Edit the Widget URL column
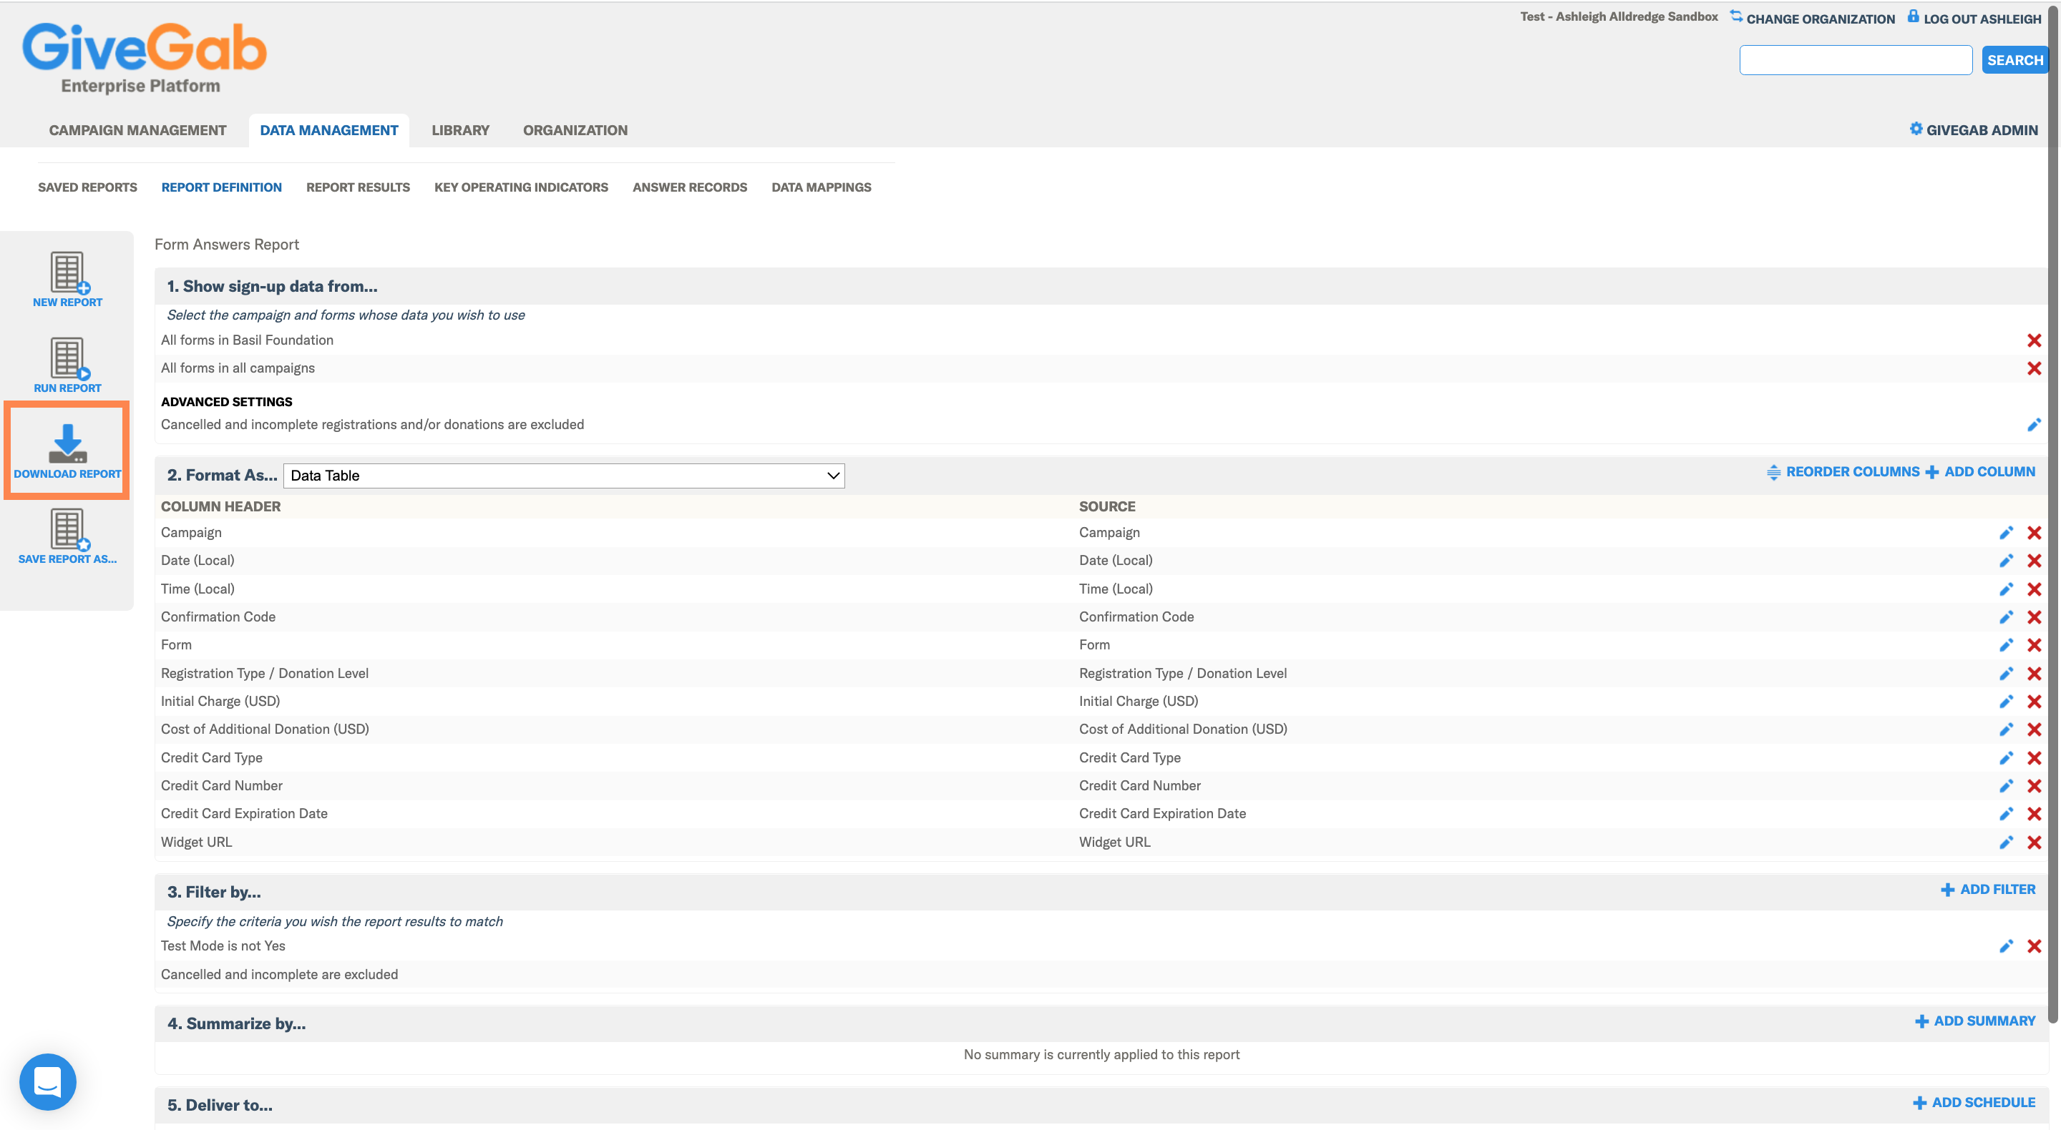The image size is (2061, 1130). 2006,842
